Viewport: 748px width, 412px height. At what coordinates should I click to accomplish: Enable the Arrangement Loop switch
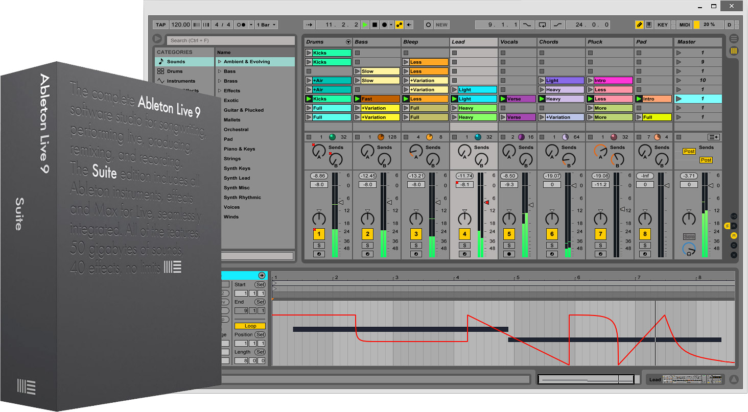click(x=543, y=25)
